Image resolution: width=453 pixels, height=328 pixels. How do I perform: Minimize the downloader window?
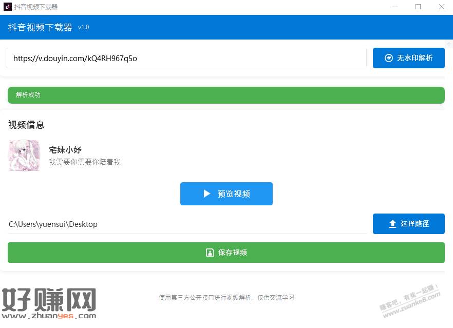395,7
